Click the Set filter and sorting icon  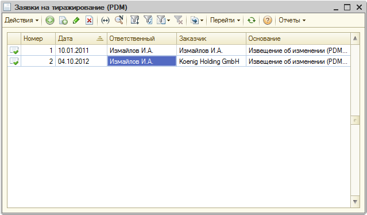click(x=135, y=20)
